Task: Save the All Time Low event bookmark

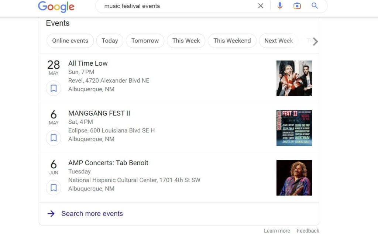Action: tap(54, 88)
